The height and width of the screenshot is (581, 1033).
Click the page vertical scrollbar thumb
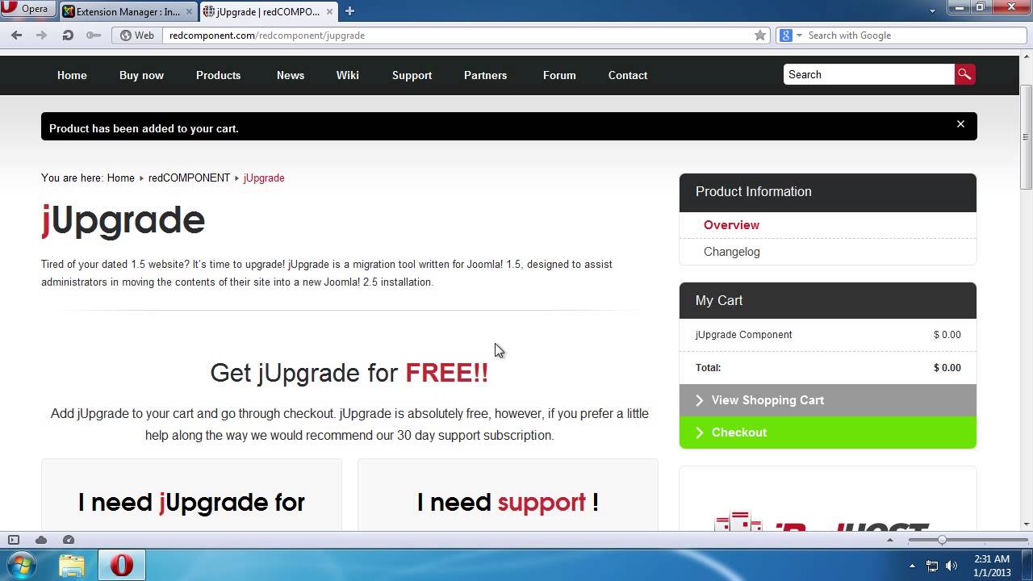1026,137
